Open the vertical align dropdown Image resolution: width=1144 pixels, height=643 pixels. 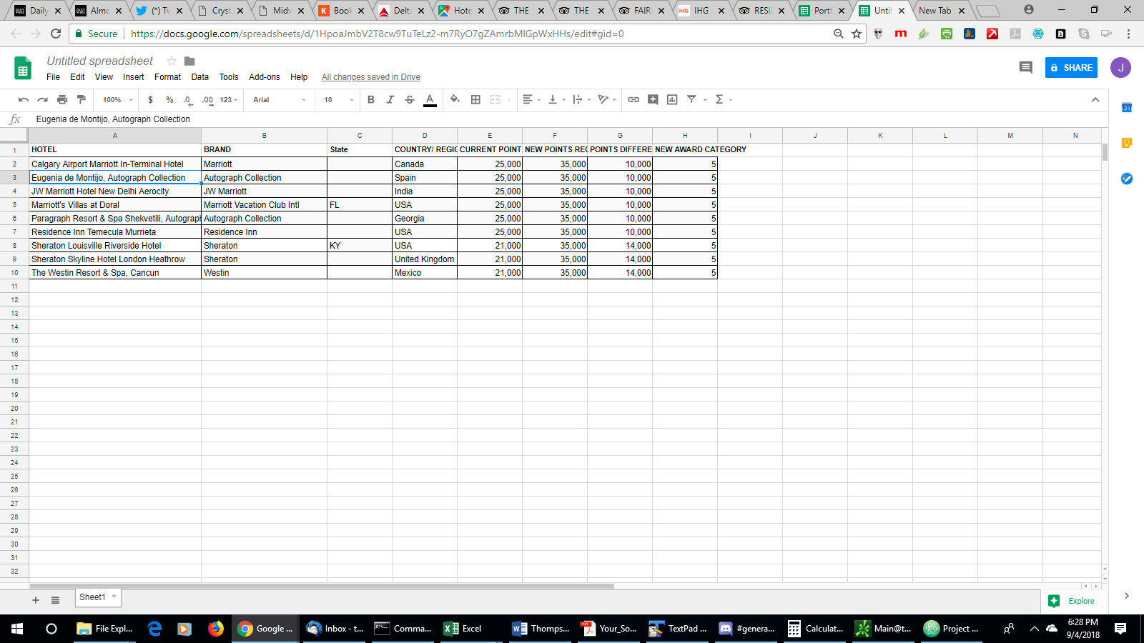pyautogui.click(x=556, y=99)
